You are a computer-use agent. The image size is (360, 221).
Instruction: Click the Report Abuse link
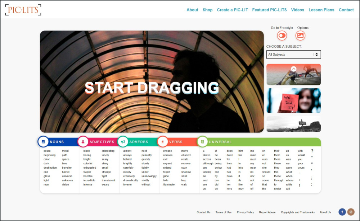click(267, 212)
